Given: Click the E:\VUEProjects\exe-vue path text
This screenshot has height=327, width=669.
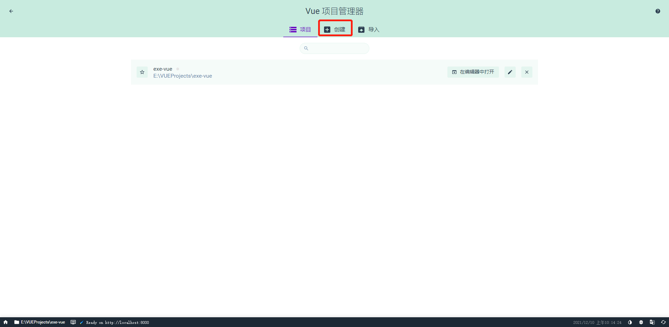Looking at the screenshot, I should 183,76.
